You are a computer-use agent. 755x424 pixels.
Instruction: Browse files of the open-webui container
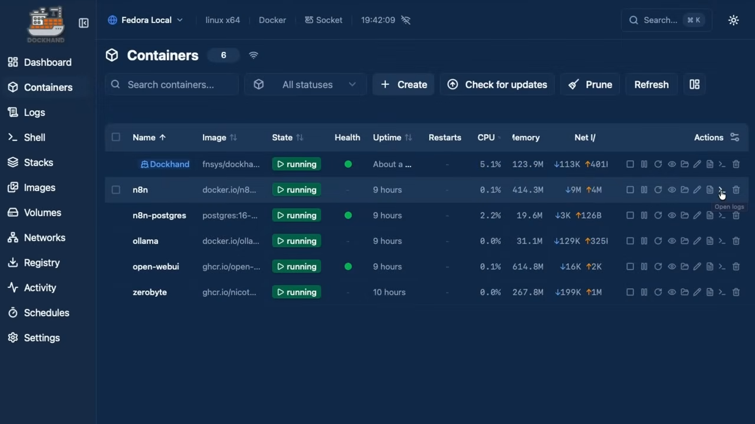684,267
